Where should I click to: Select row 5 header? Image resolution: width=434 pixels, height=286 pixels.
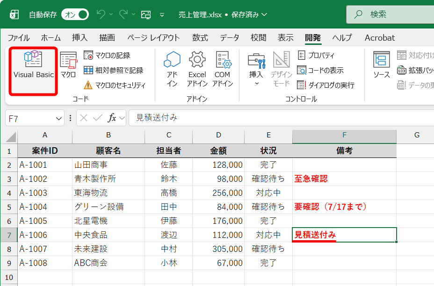tap(9, 207)
